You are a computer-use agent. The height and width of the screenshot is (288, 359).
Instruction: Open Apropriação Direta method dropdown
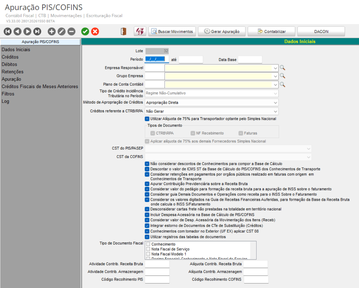(212, 103)
